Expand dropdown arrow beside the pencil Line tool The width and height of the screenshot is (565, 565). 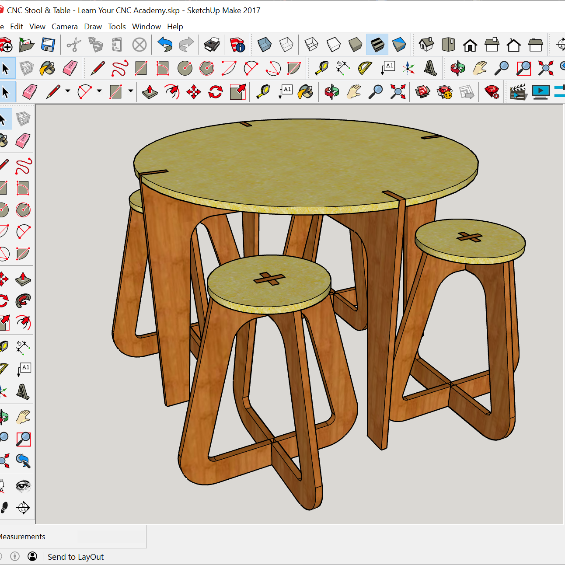pyautogui.click(x=68, y=91)
